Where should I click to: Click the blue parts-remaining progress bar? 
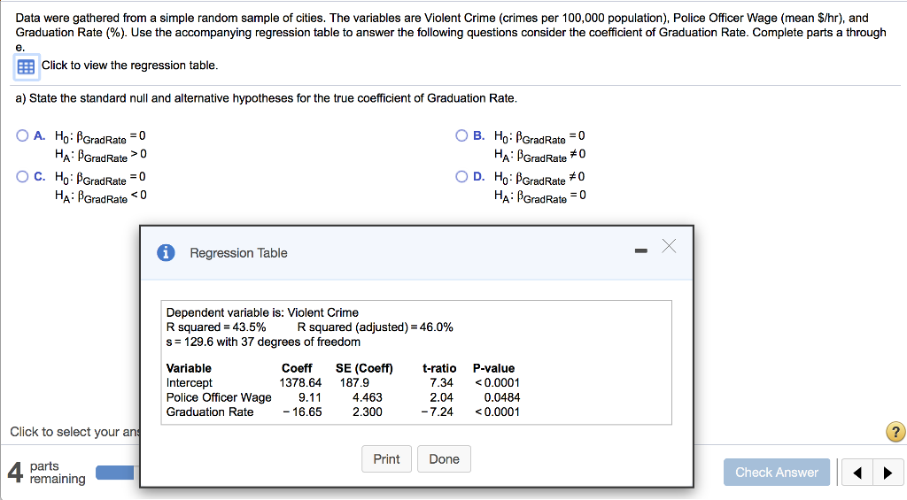coord(115,473)
